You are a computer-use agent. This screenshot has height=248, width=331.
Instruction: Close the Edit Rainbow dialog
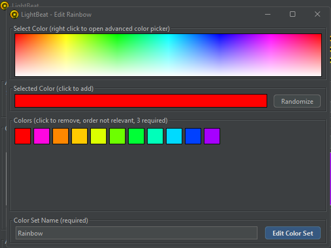click(317, 15)
